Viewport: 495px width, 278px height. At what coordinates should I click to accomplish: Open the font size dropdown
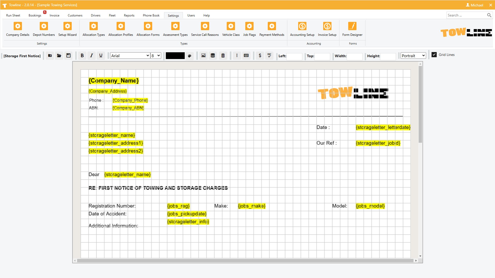point(156,56)
